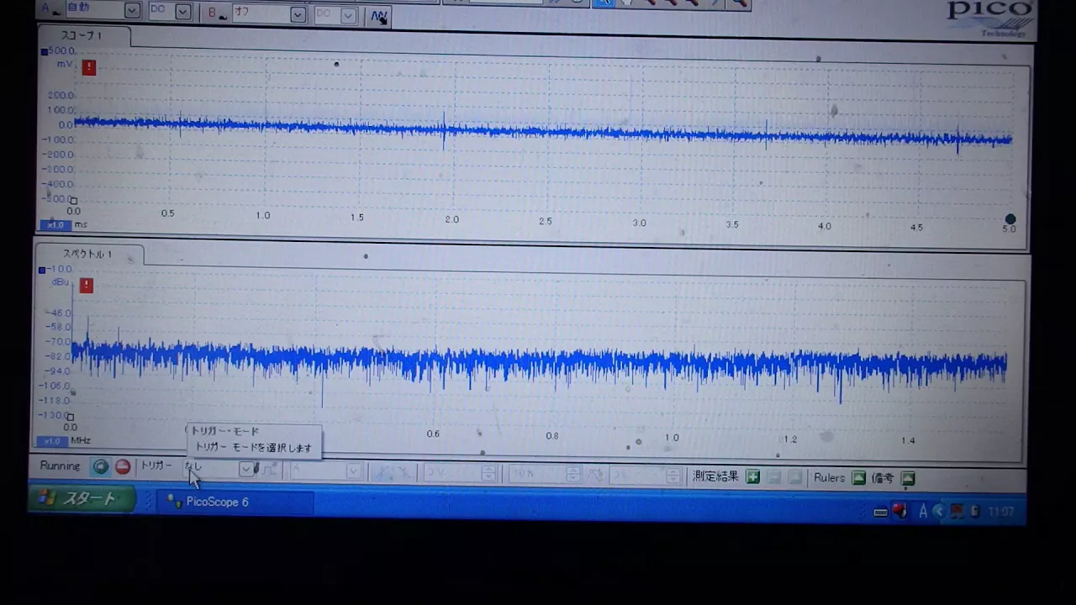
Task: Click the MHz frequency axis label
Action: [x=81, y=440]
